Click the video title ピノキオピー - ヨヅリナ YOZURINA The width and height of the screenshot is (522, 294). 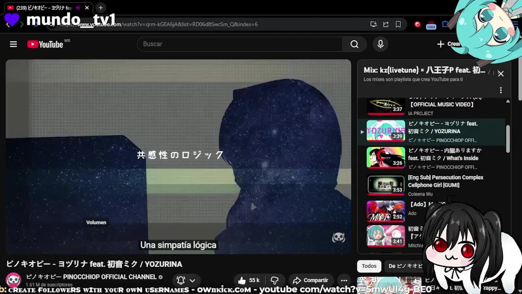94,264
